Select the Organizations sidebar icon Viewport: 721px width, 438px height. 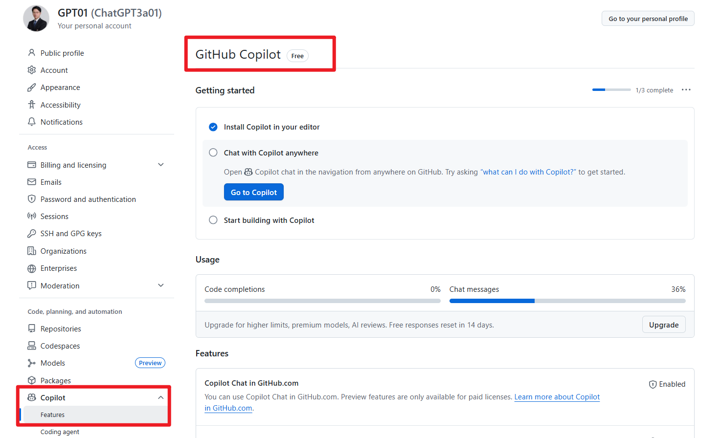(x=30, y=251)
